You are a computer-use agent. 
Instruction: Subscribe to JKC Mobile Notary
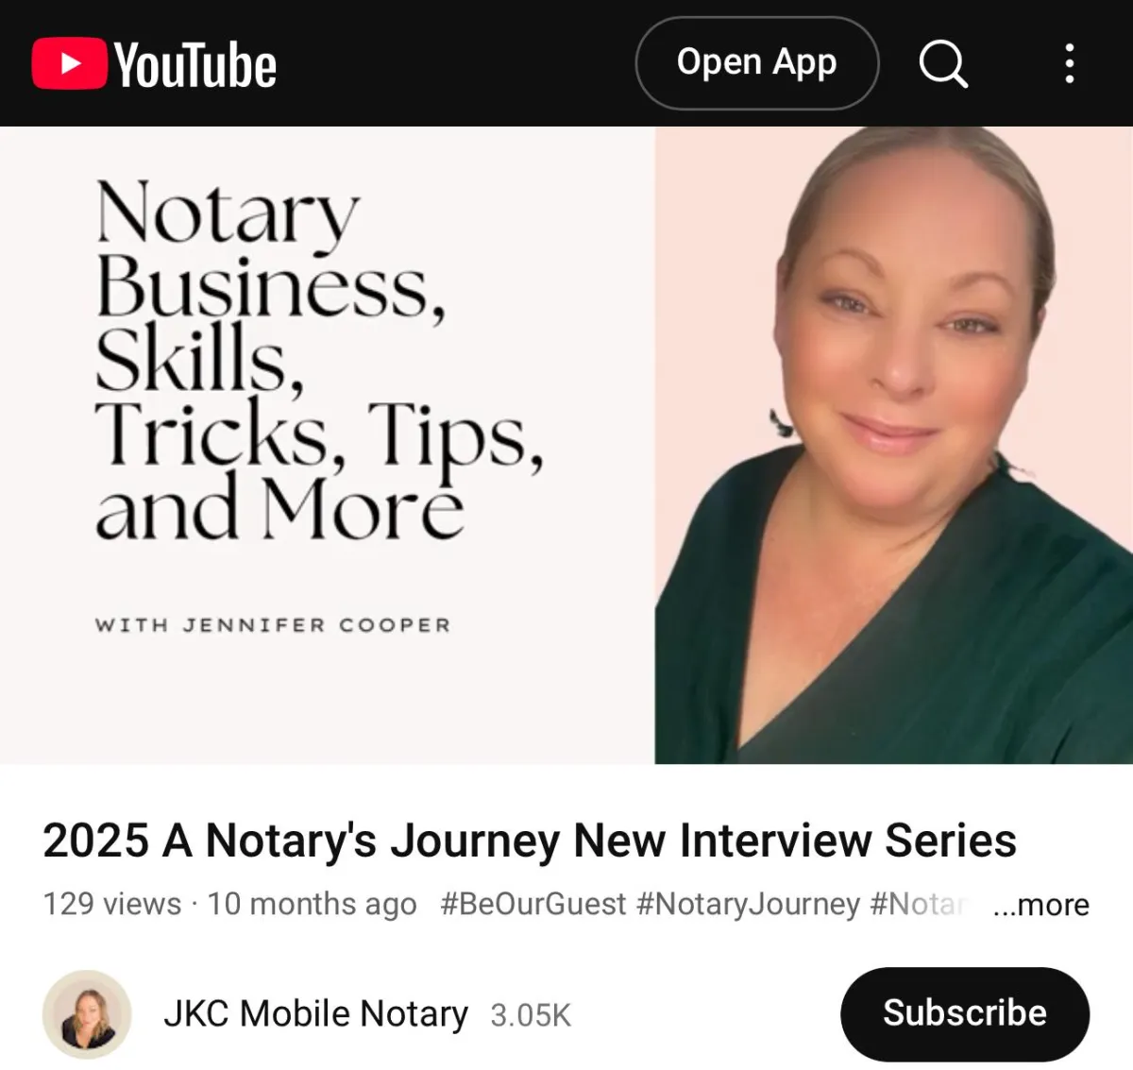click(x=965, y=1014)
